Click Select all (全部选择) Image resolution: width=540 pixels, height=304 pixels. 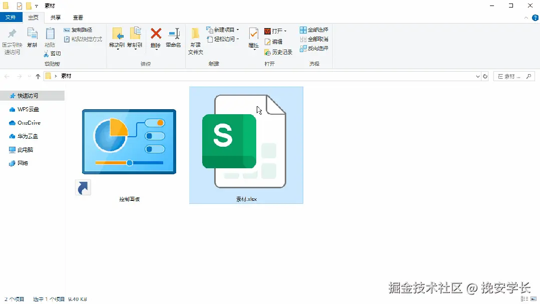(x=314, y=30)
